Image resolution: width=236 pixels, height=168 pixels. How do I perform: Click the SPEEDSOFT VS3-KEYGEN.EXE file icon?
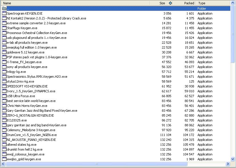4,86
